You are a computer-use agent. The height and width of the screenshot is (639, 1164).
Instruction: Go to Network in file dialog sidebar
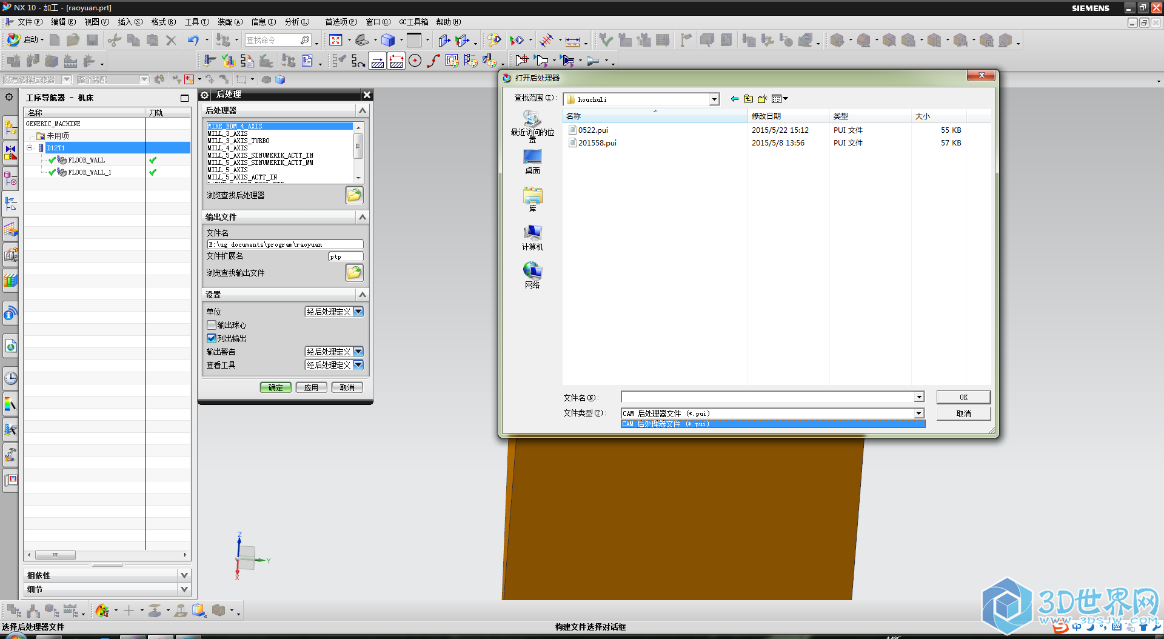pyautogui.click(x=532, y=276)
